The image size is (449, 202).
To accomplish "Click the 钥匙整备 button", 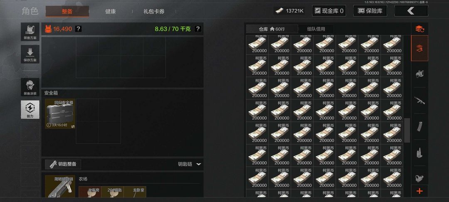I will [x=63, y=164].
